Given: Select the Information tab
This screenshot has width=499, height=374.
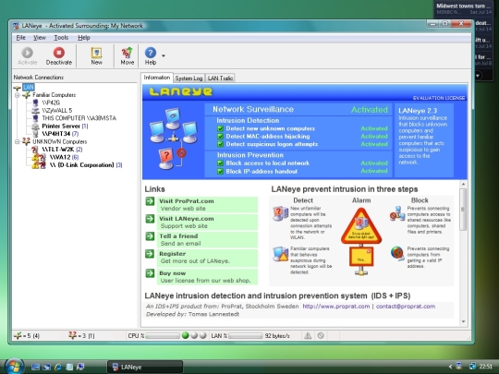Looking at the screenshot, I should point(157,78).
